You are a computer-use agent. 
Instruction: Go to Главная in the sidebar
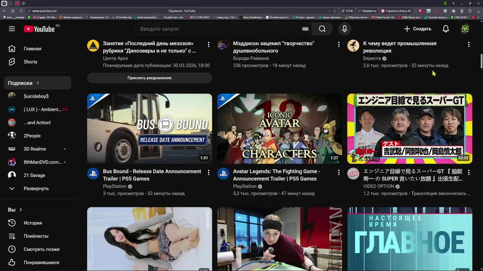38,49
